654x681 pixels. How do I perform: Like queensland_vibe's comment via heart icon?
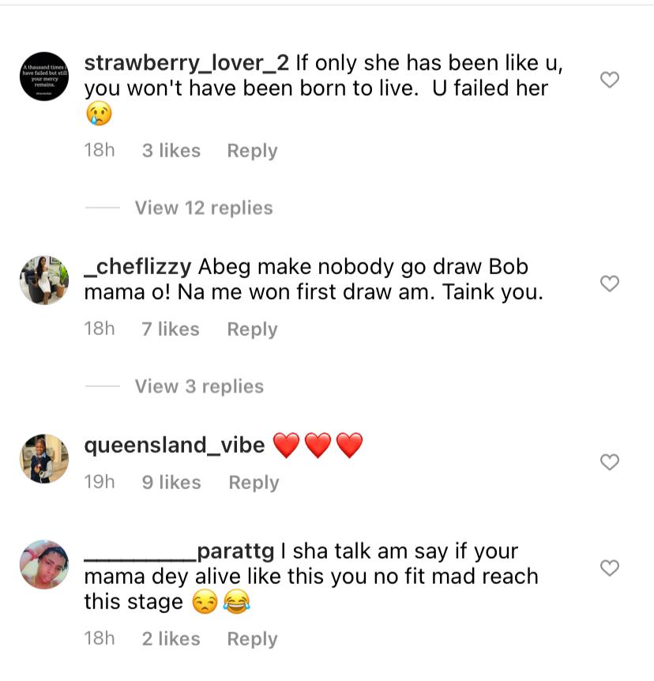[610, 462]
